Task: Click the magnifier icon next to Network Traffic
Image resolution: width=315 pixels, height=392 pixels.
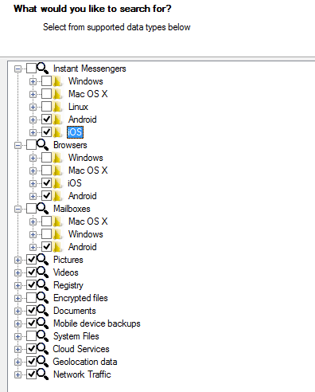Action: pos(42,374)
